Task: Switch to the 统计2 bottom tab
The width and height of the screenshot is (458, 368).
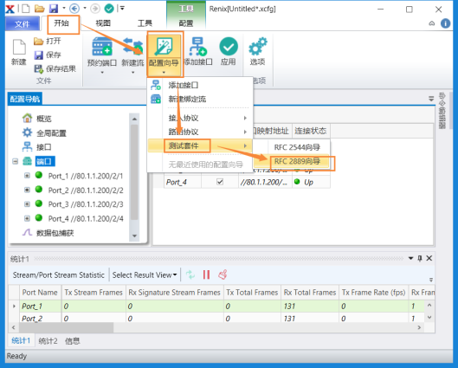Action: click(x=48, y=341)
